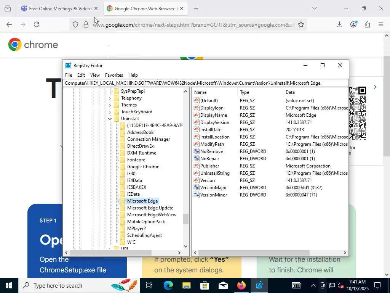The width and height of the screenshot is (390, 293).
Task: Open the Firefox hamburger application menu
Action: pos(381,24)
